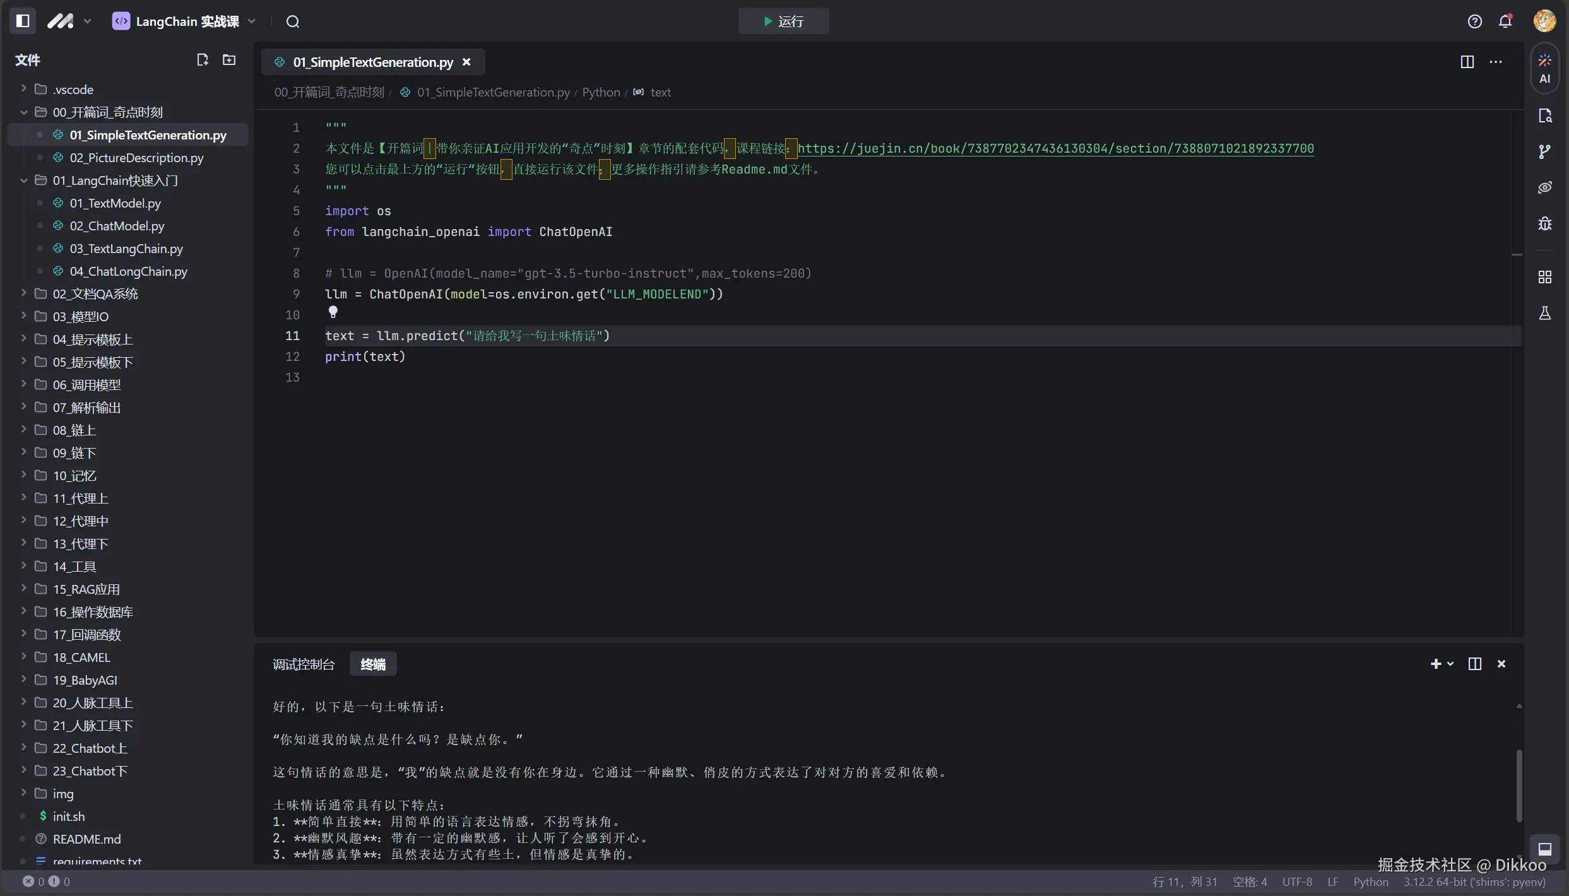Open the extensions grid icon
1569x896 pixels.
(x=1544, y=277)
